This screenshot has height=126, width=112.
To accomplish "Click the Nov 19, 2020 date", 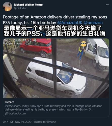I will [23, 122].
